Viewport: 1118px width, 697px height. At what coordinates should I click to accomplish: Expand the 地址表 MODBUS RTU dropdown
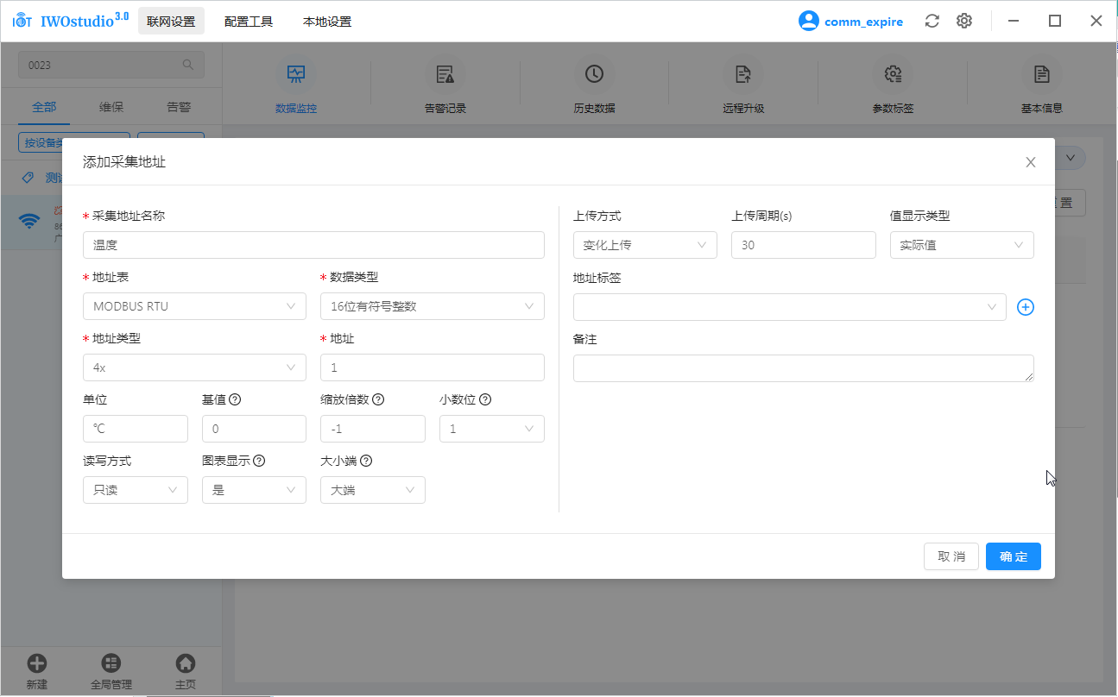coord(194,306)
